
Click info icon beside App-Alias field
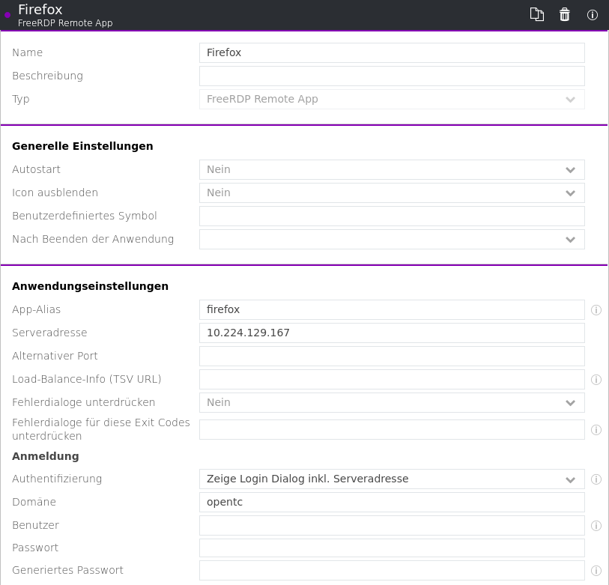[x=596, y=310]
